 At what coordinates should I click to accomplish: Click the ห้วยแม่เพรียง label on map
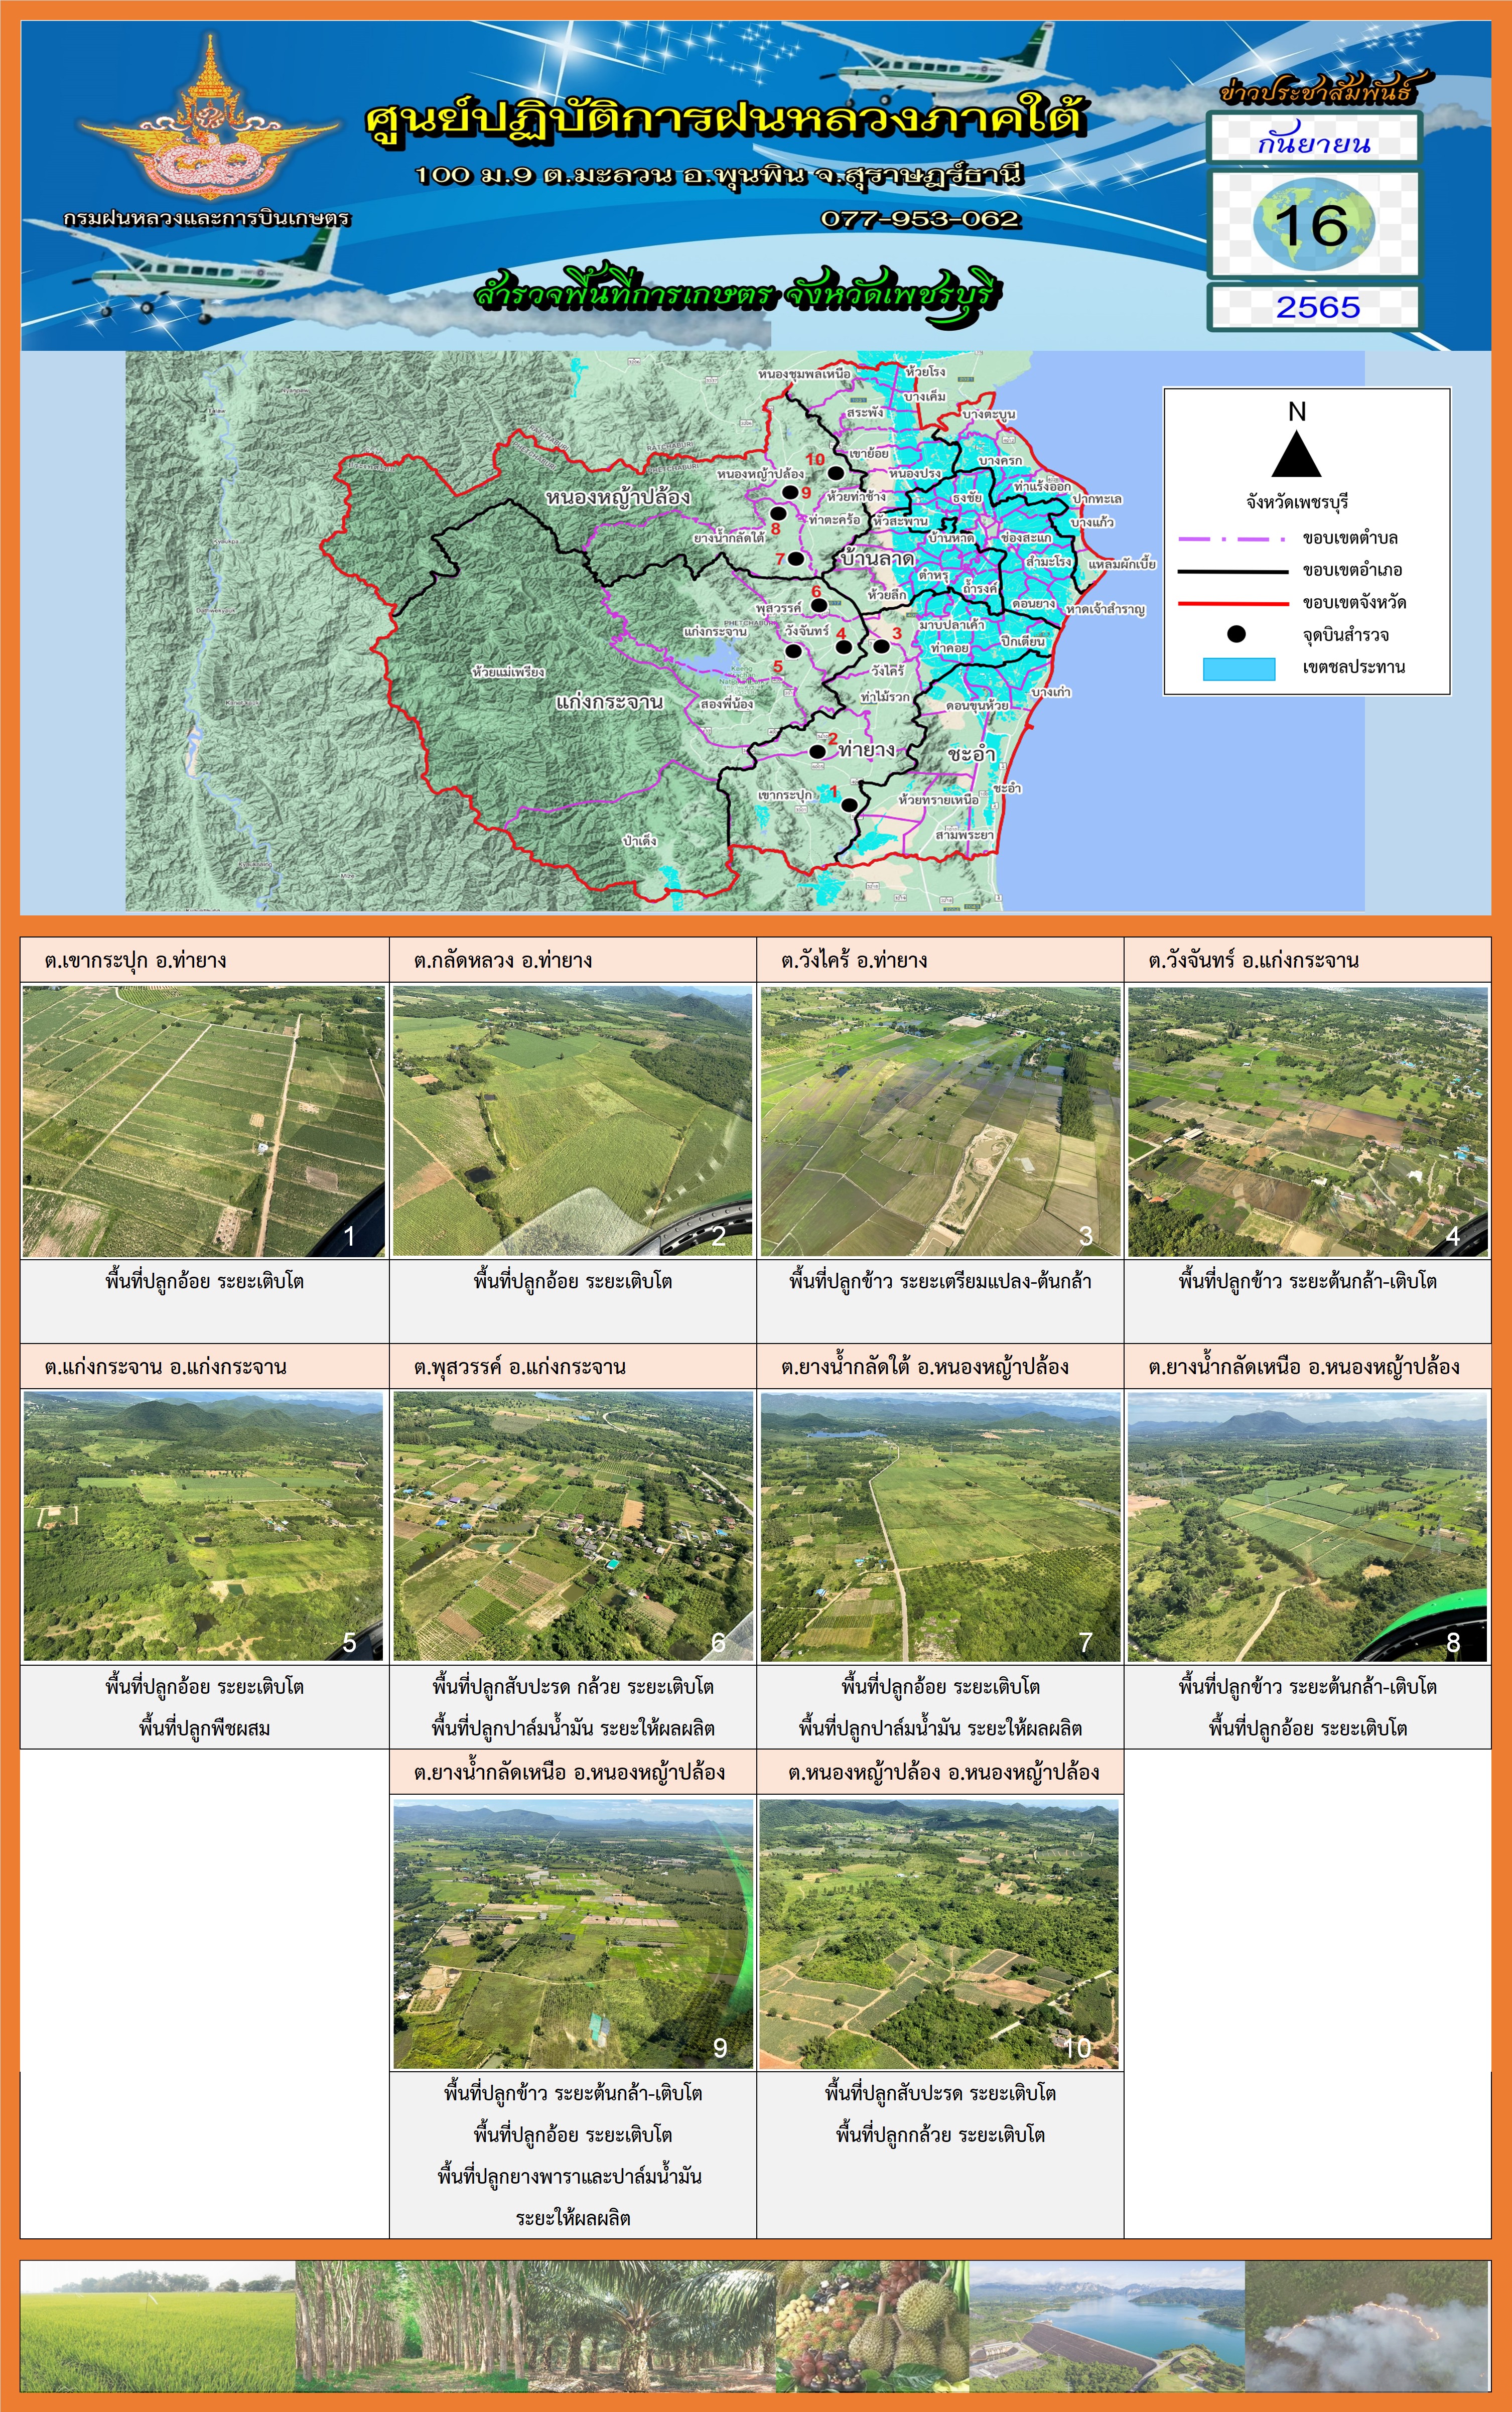(x=508, y=671)
